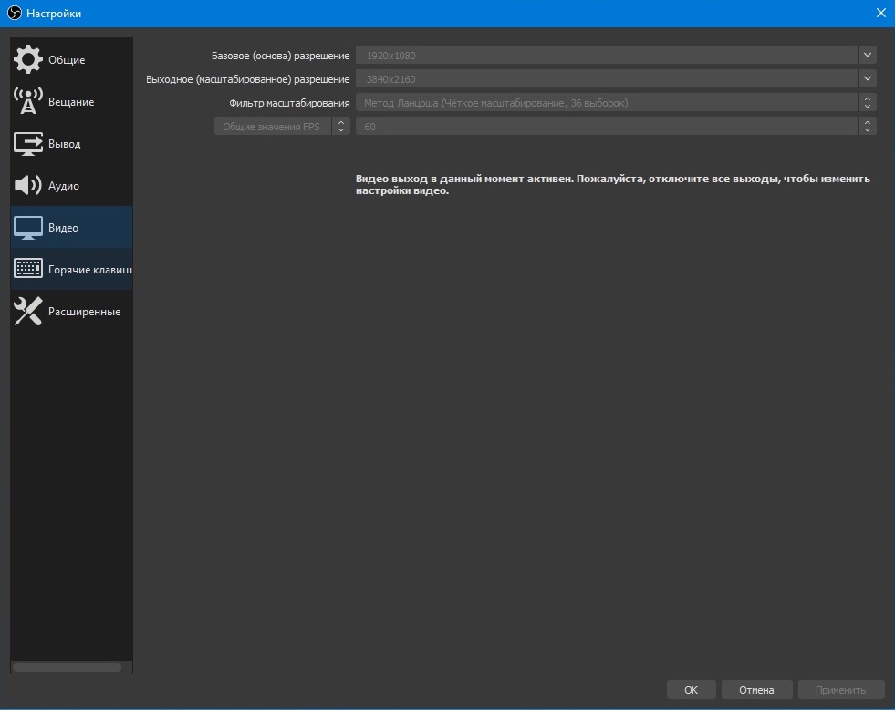This screenshot has width=895, height=710.
Task: Go to Горячие клавиши tab
Action: pos(71,269)
